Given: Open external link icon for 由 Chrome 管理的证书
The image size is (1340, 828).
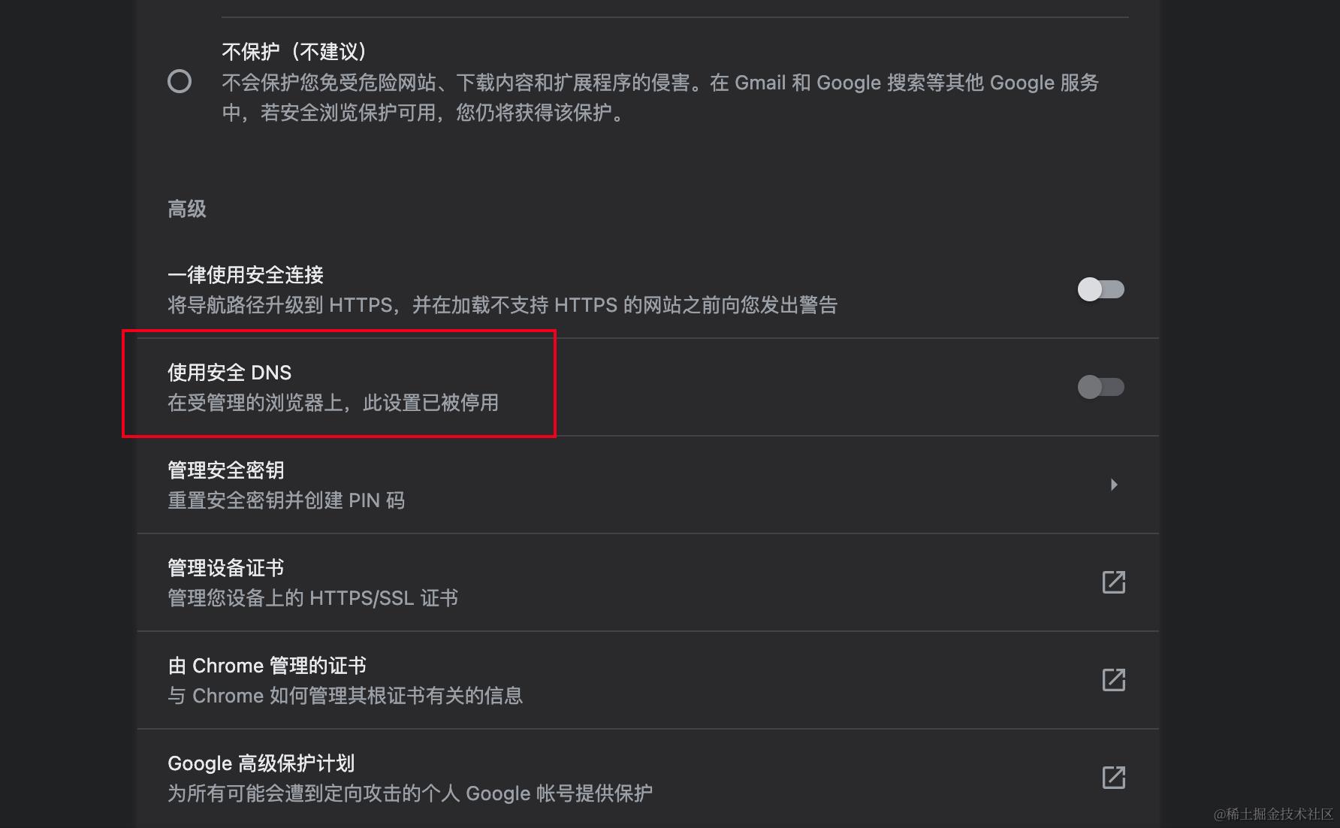Looking at the screenshot, I should tap(1114, 680).
